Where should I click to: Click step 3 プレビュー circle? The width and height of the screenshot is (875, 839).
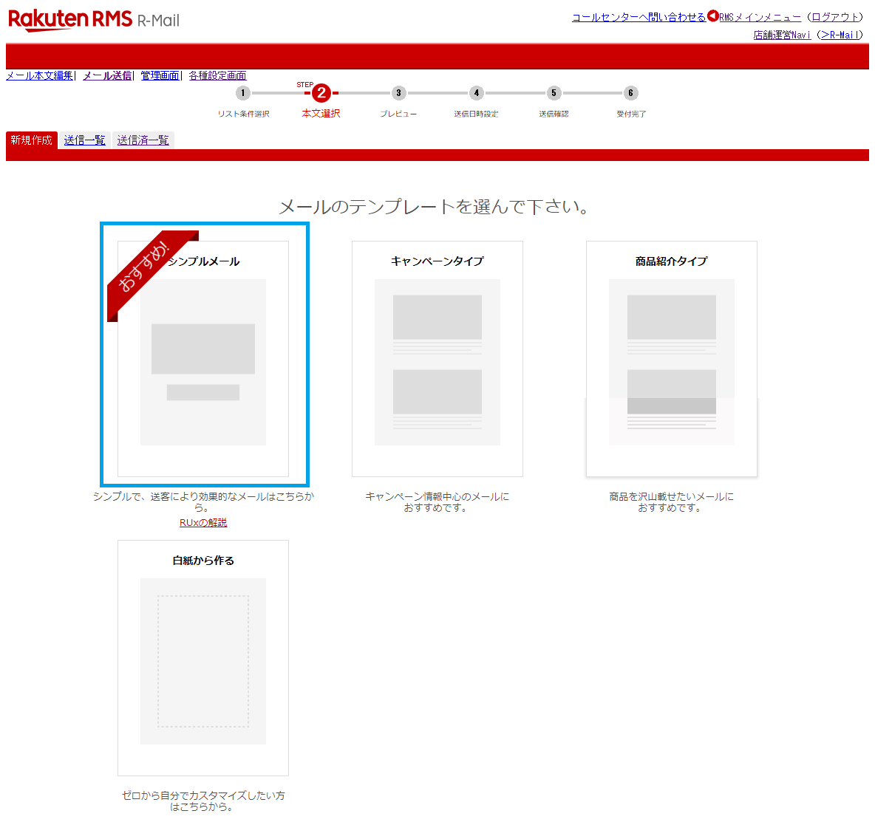[x=398, y=93]
